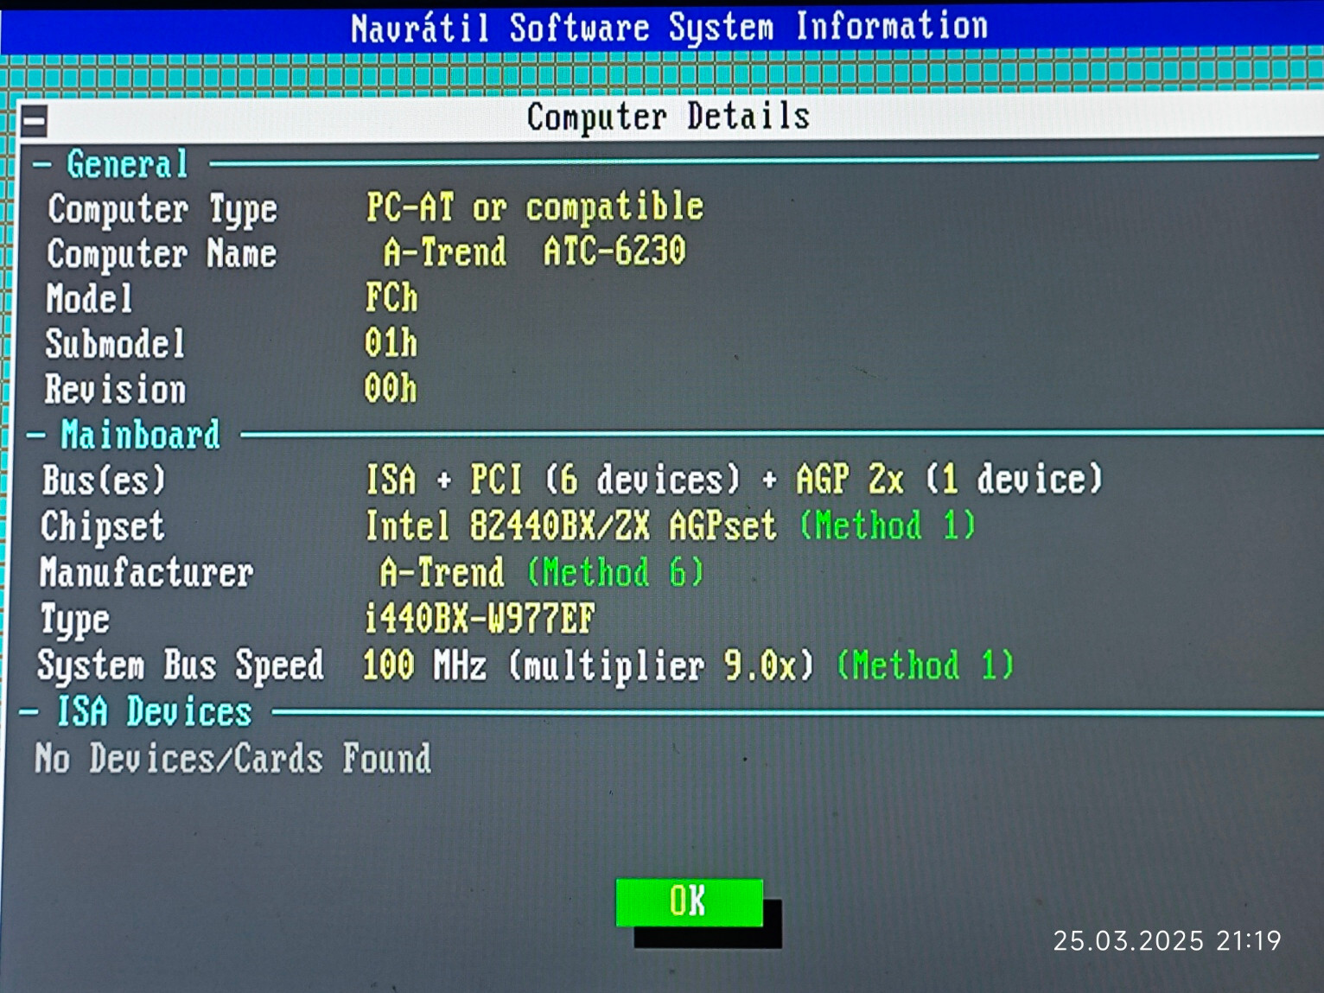Click the value PC-AT or compatible
Screen dimensions: 1324x993
(x=535, y=207)
